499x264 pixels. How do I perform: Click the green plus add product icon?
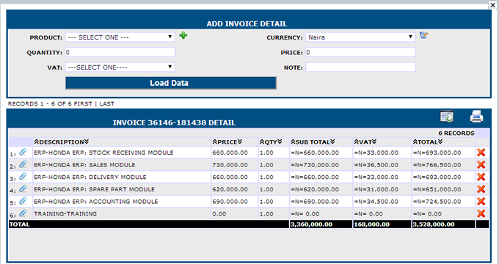[183, 35]
